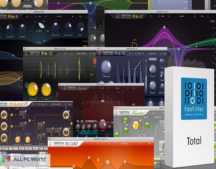Image resolution: width=216 pixels, height=169 pixels.
Task: Open Help menu in Pro-Q 3
Action: tap(202, 16)
